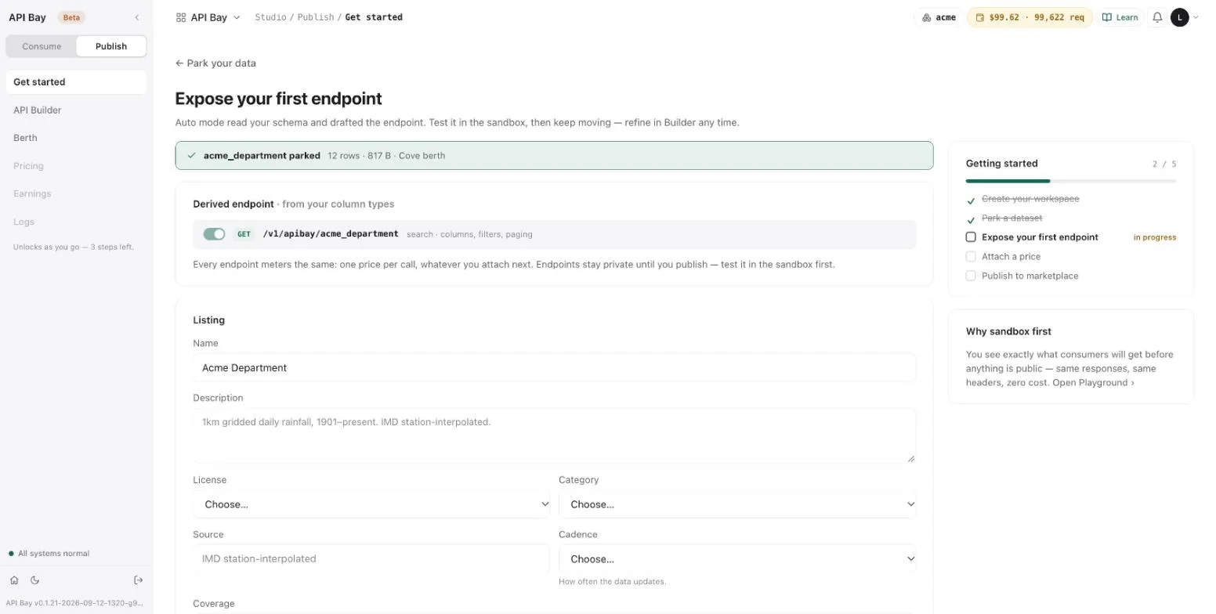Click the Open Playground link
This screenshot has width=1216, height=614.
pos(1093,383)
